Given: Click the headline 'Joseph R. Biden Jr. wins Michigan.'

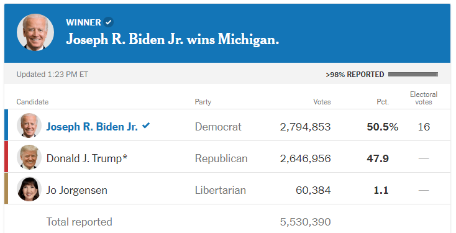Looking at the screenshot, I should click(173, 39).
